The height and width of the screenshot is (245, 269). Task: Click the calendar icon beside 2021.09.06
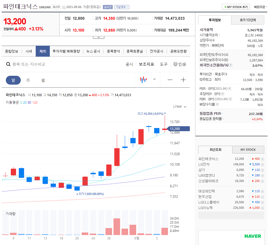click(64, 7)
